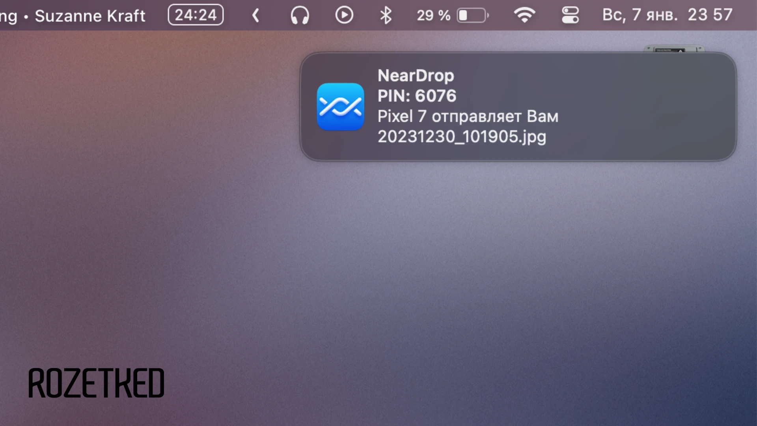Open the NearDrop notification from Pixel 7
This screenshot has height=426, width=757.
[518, 106]
